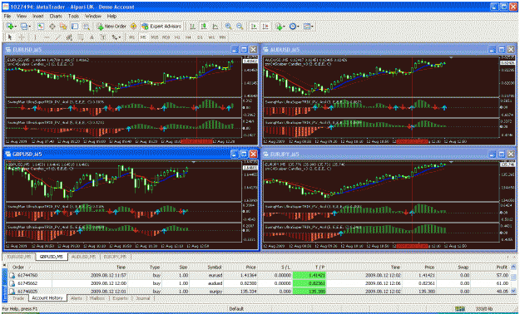The height and width of the screenshot is (314, 520).
Task: Switch to the EURJPY,M5 chart tab
Action: tap(115, 257)
